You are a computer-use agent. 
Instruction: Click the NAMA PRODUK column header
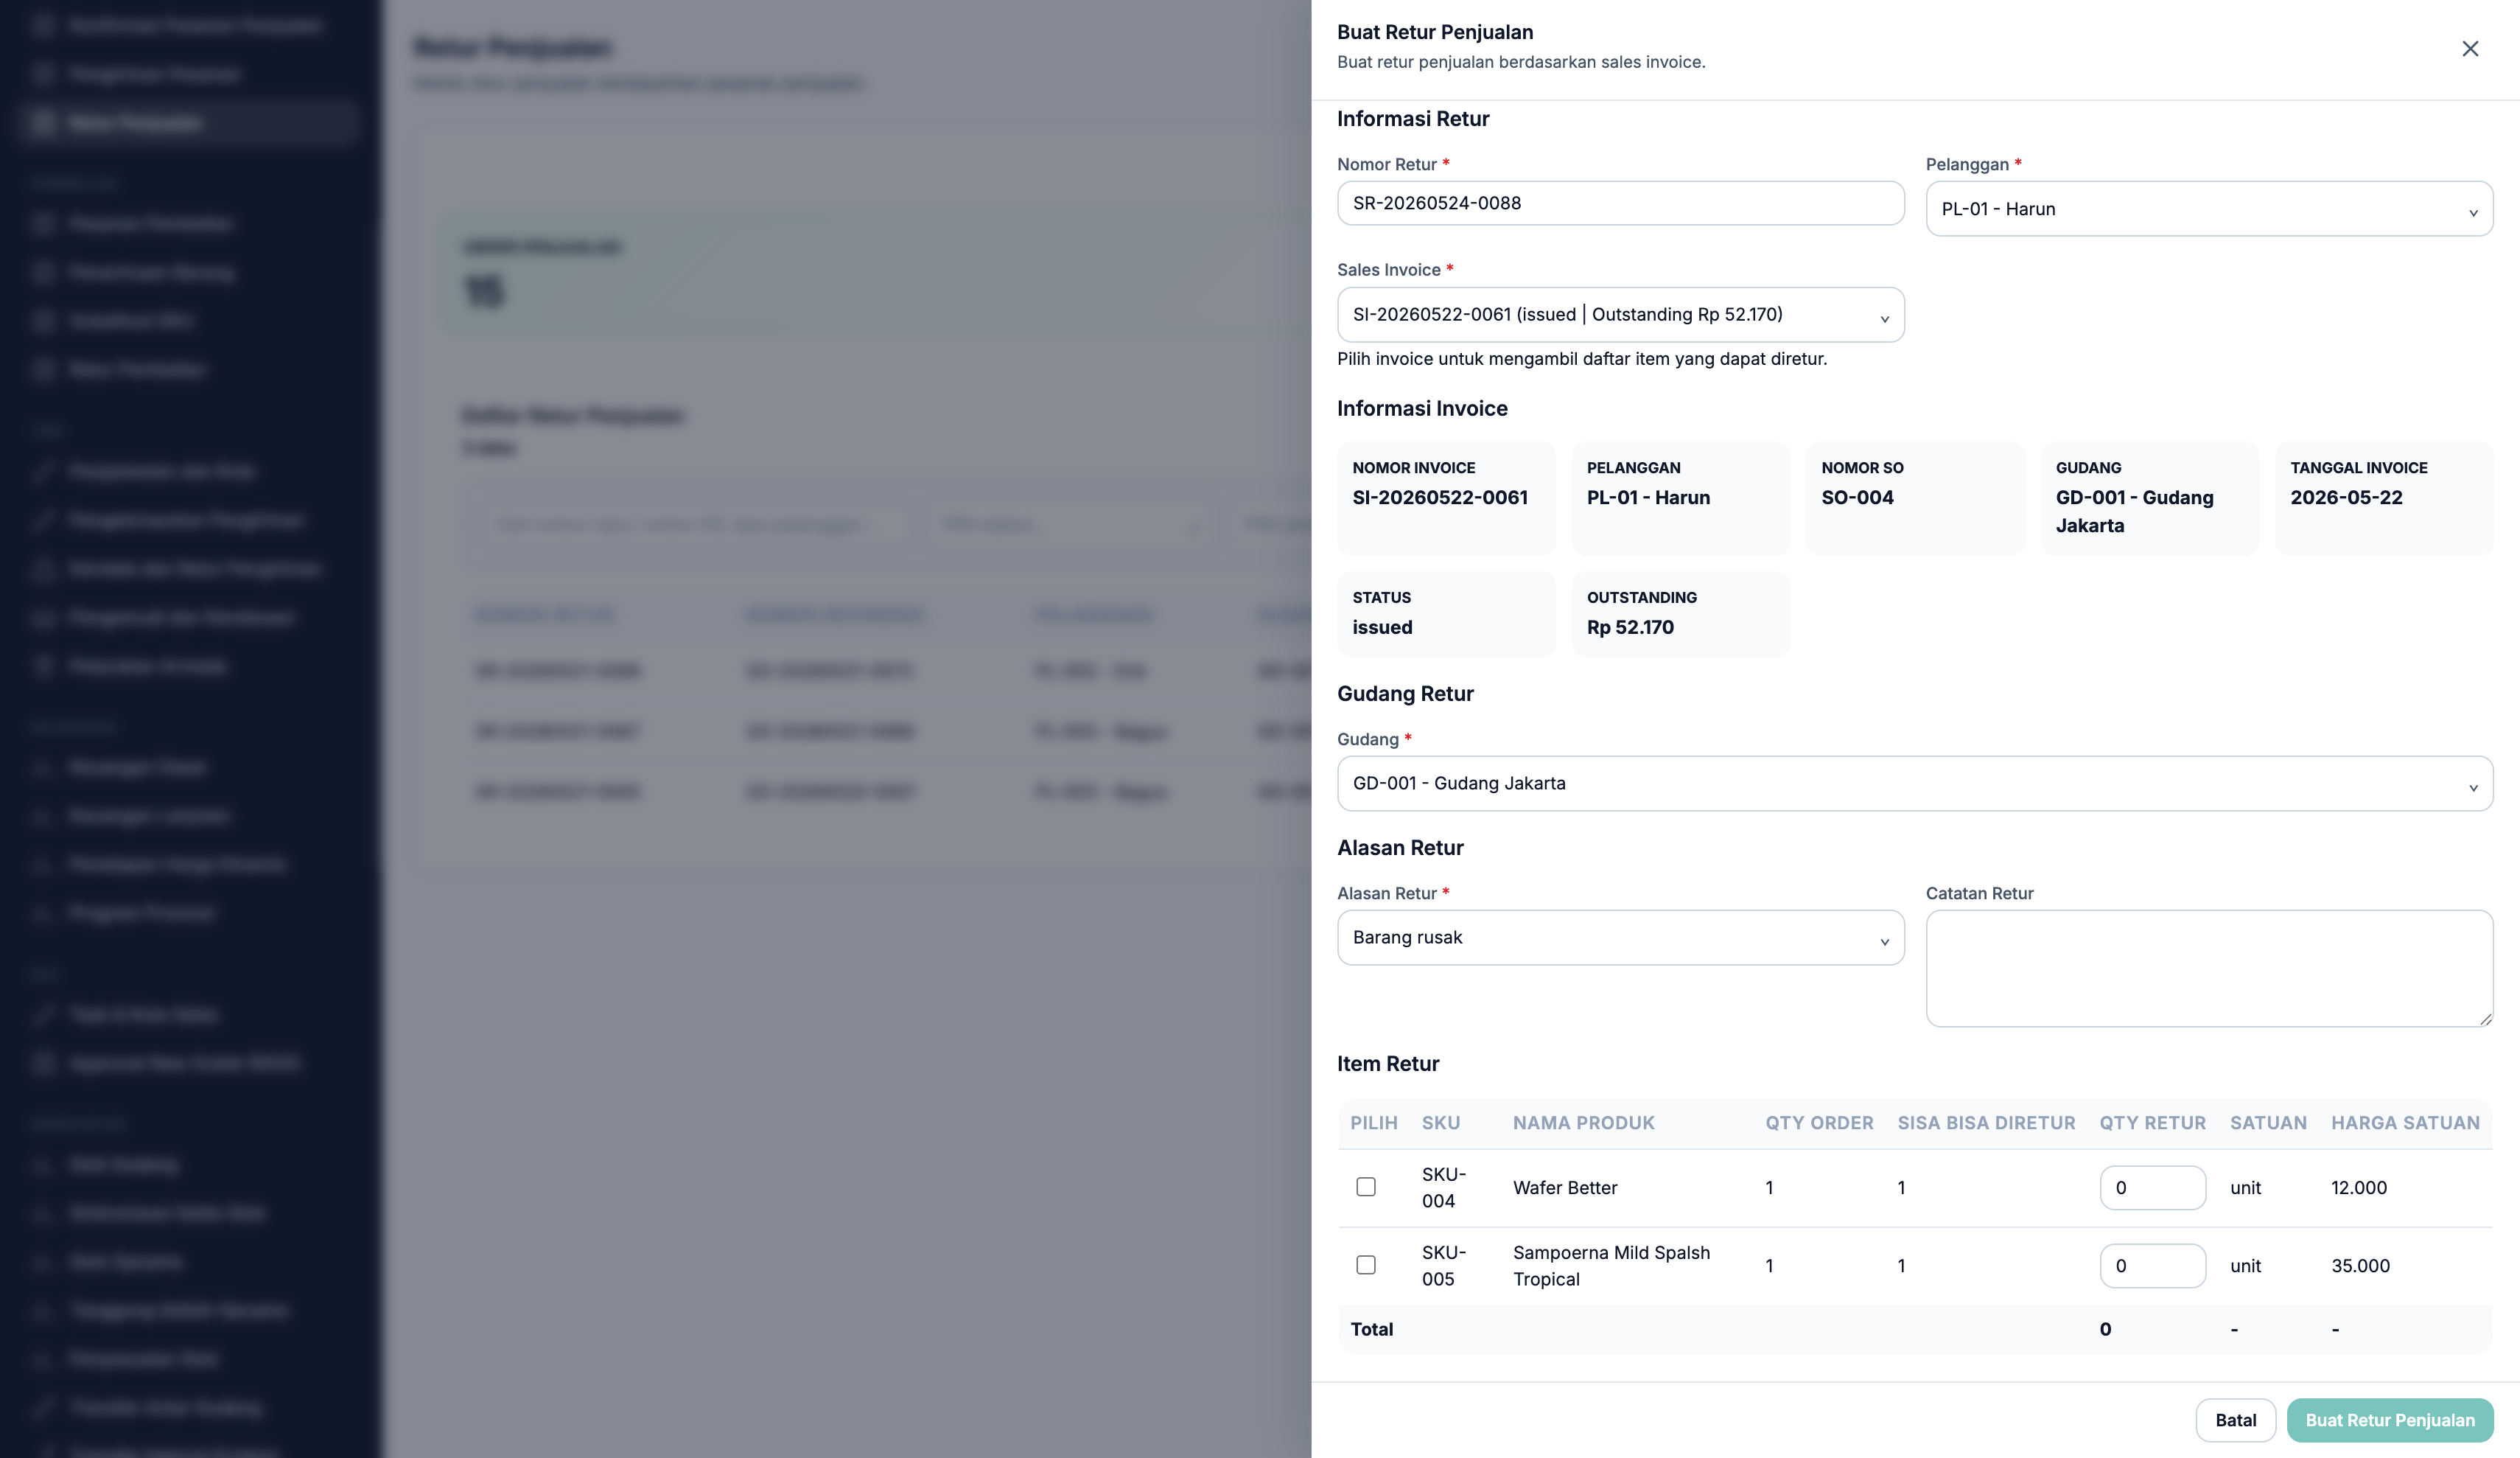point(1583,1123)
